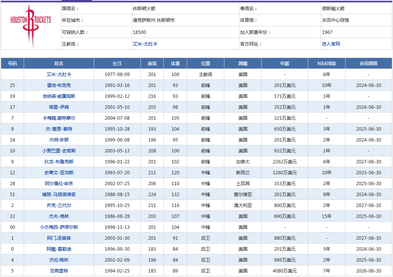Click the 年薪 salary column header
Screen dimensions: 393x277
point(285,64)
